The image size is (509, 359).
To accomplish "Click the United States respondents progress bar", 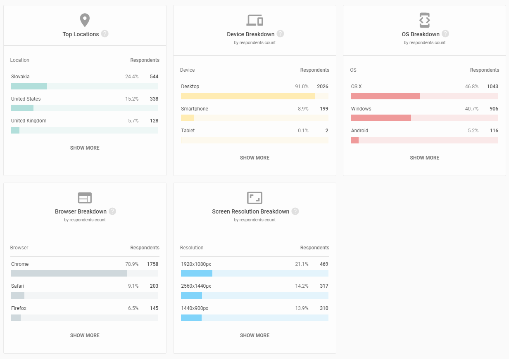I will [85, 108].
